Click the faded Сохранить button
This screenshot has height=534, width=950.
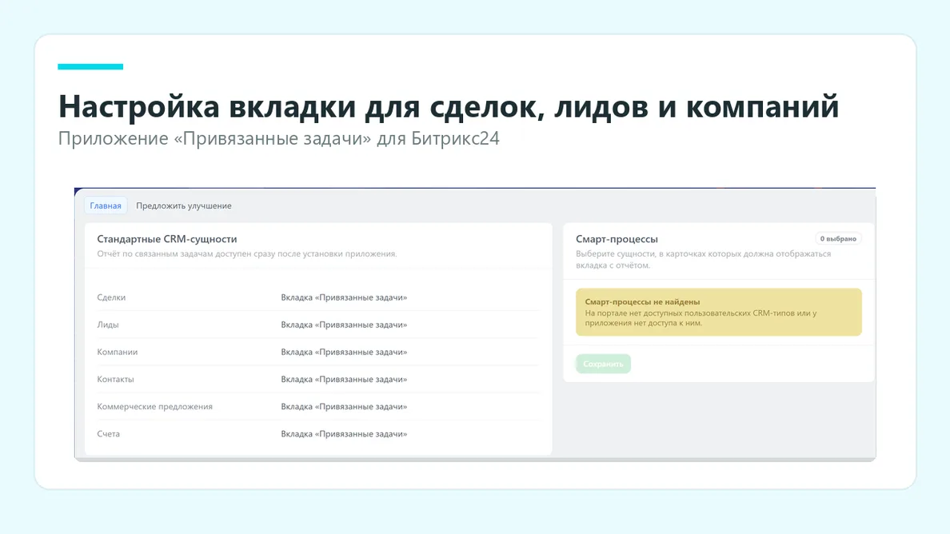[x=603, y=364]
